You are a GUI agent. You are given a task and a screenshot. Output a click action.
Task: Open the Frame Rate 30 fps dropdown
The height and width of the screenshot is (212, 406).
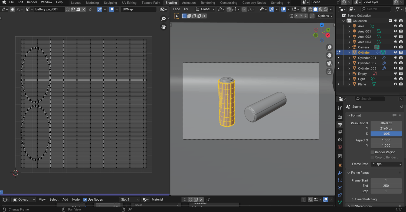[x=386, y=164]
